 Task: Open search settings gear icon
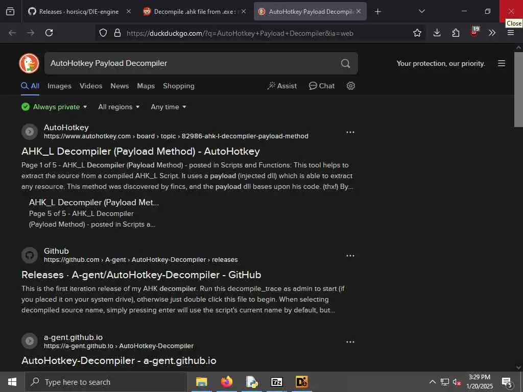[x=350, y=86]
